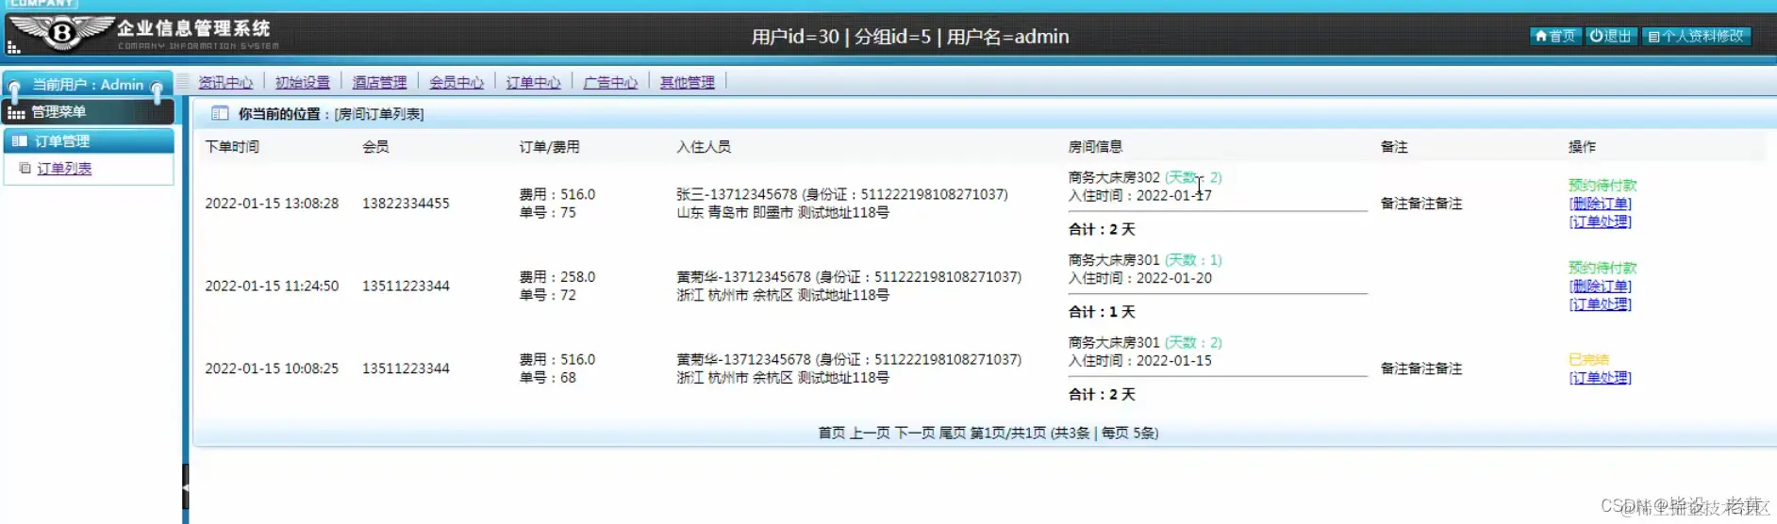Image resolution: width=1777 pixels, height=524 pixels.
Task: Click the 房间信息 column header
Action: [x=1095, y=146]
